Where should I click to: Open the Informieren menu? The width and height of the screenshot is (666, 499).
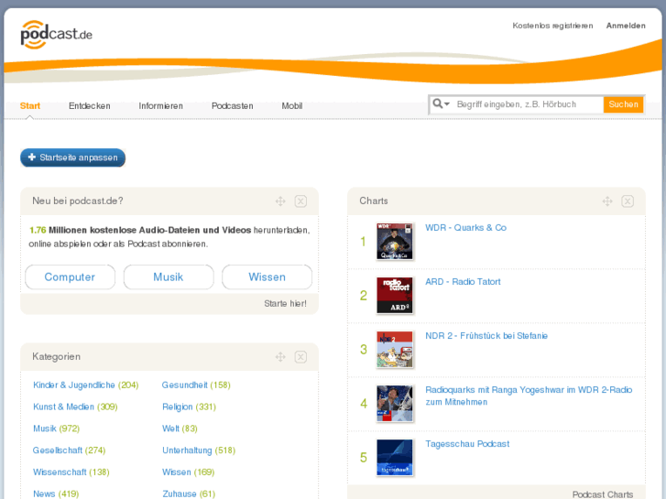click(161, 105)
